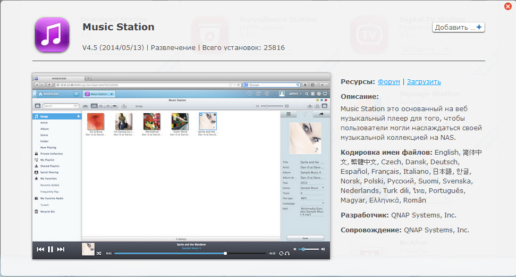Click the previous track button in preview
Screen dimensions: 516x277
pos(40,249)
